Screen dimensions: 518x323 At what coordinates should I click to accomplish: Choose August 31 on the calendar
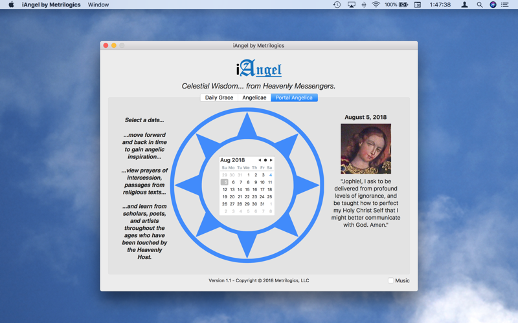click(x=262, y=204)
